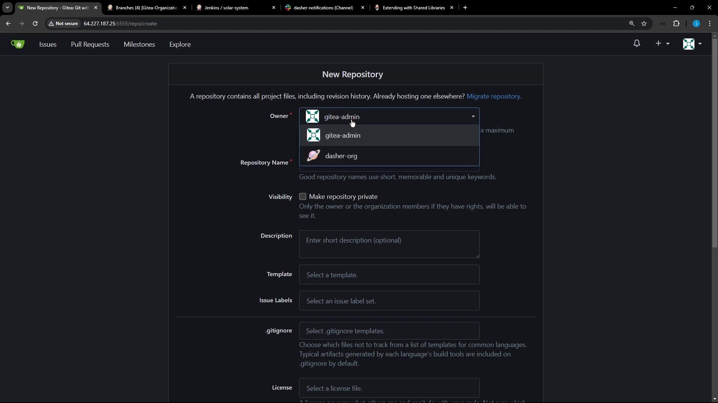Viewport: 718px width, 403px height.
Task: Expand the License file dropdown
Action: pyautogui.click(x=389, y=388)
